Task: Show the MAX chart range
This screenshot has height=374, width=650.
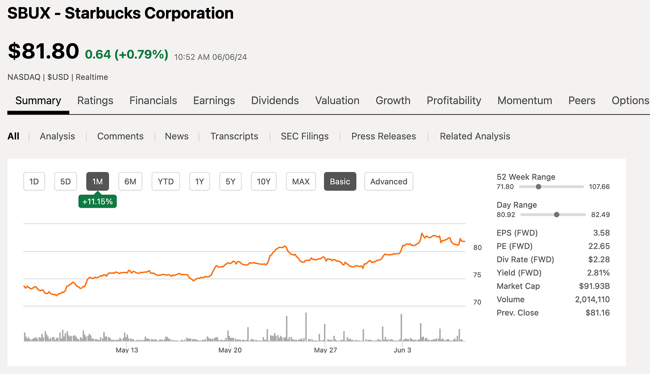Action: point(301,181)
